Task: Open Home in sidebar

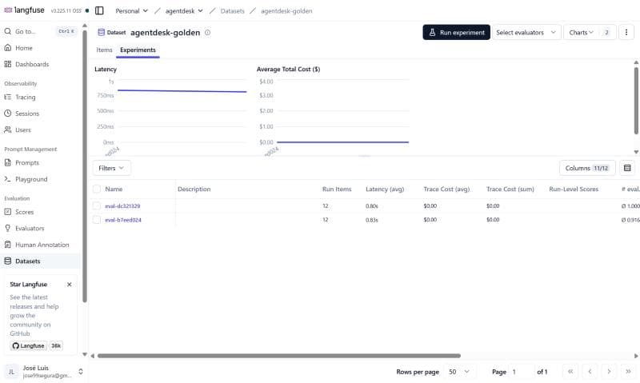Action: tap(24, 48)
